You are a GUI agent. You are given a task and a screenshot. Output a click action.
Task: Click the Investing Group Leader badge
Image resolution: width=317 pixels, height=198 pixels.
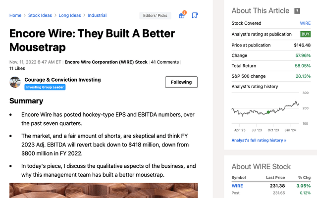pyautogui.click(x=45, y=87)
